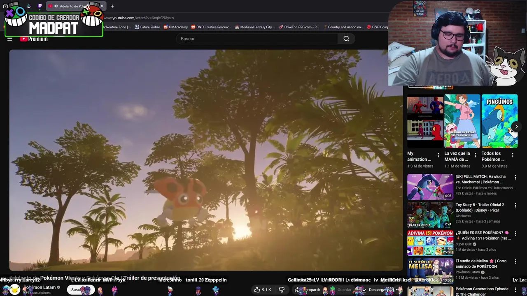Focus the Buscar search field
The height and width of the screenshot is (296, 527).
(257, 39)
